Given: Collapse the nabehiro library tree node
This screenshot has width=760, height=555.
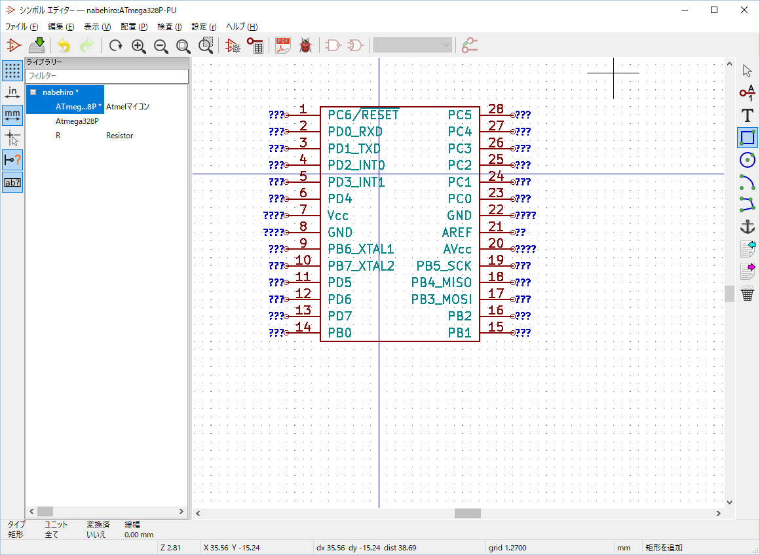Looking at the screenshot, I should [x=33, y=92].
